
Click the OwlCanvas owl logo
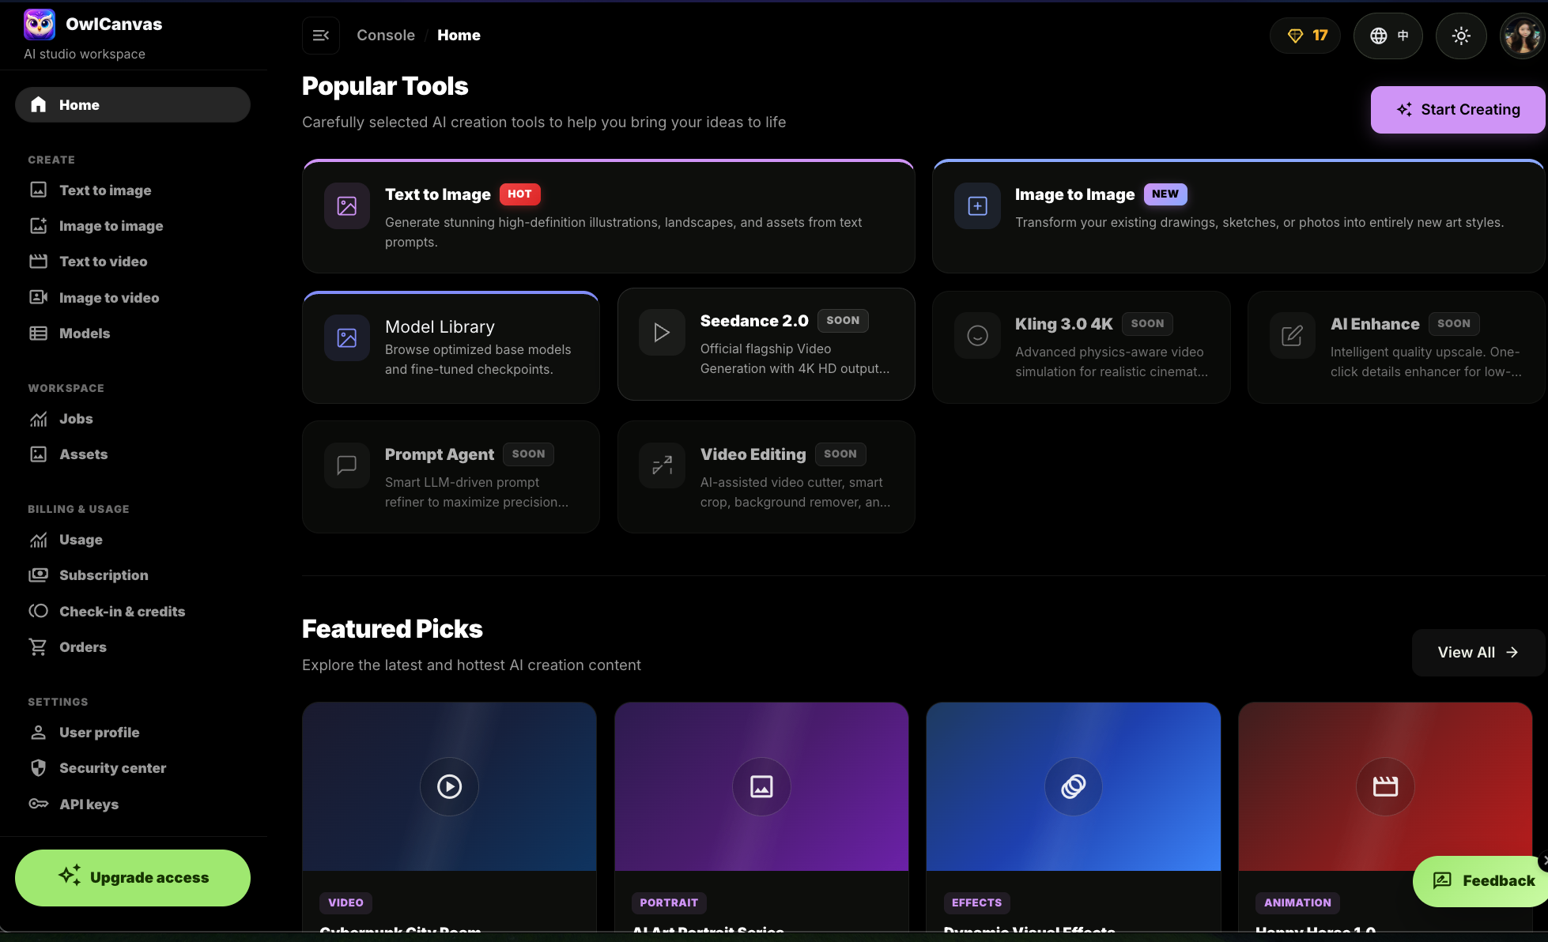pyautogui.click(x=40, y=24)
